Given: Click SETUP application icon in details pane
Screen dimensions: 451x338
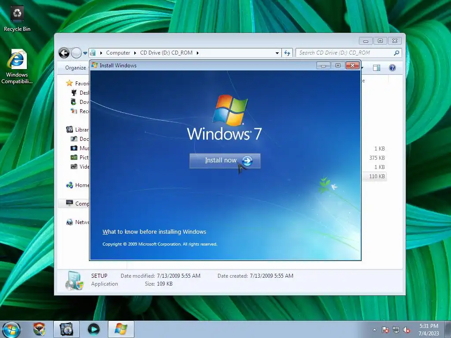Looking at the screenshot, I should click(x=74, y=280).
